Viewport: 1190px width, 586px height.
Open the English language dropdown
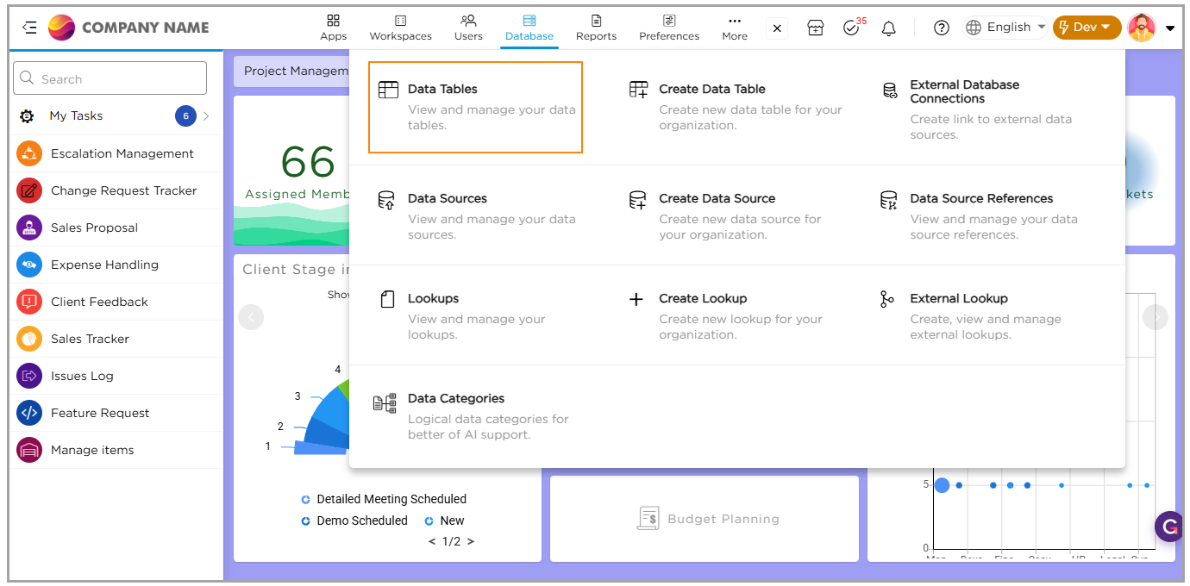click(1005, 28)
